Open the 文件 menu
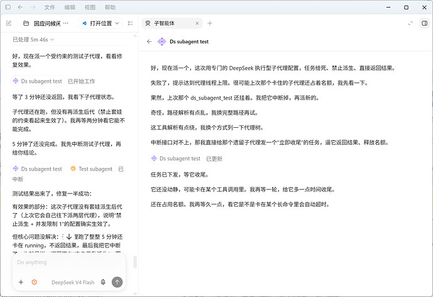433x297 pixels. [x=50, y=8]
